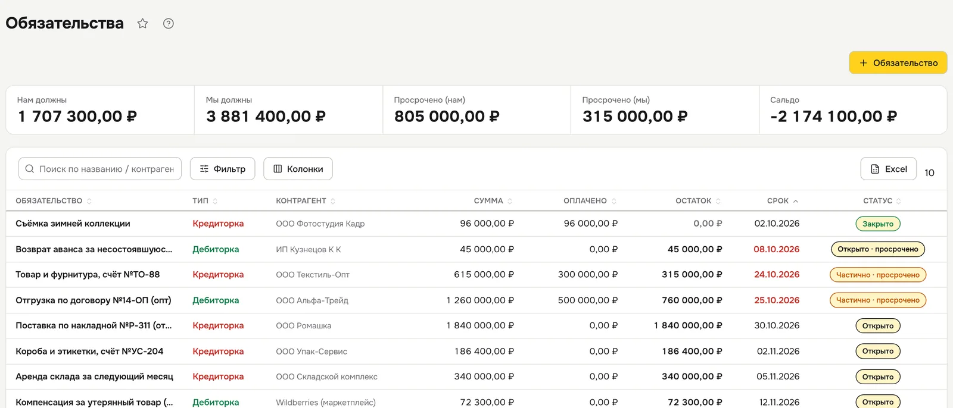Select counterparty ООО Текстиль-Опт
This screenshot has height=408, width=953.
[313, 275]
